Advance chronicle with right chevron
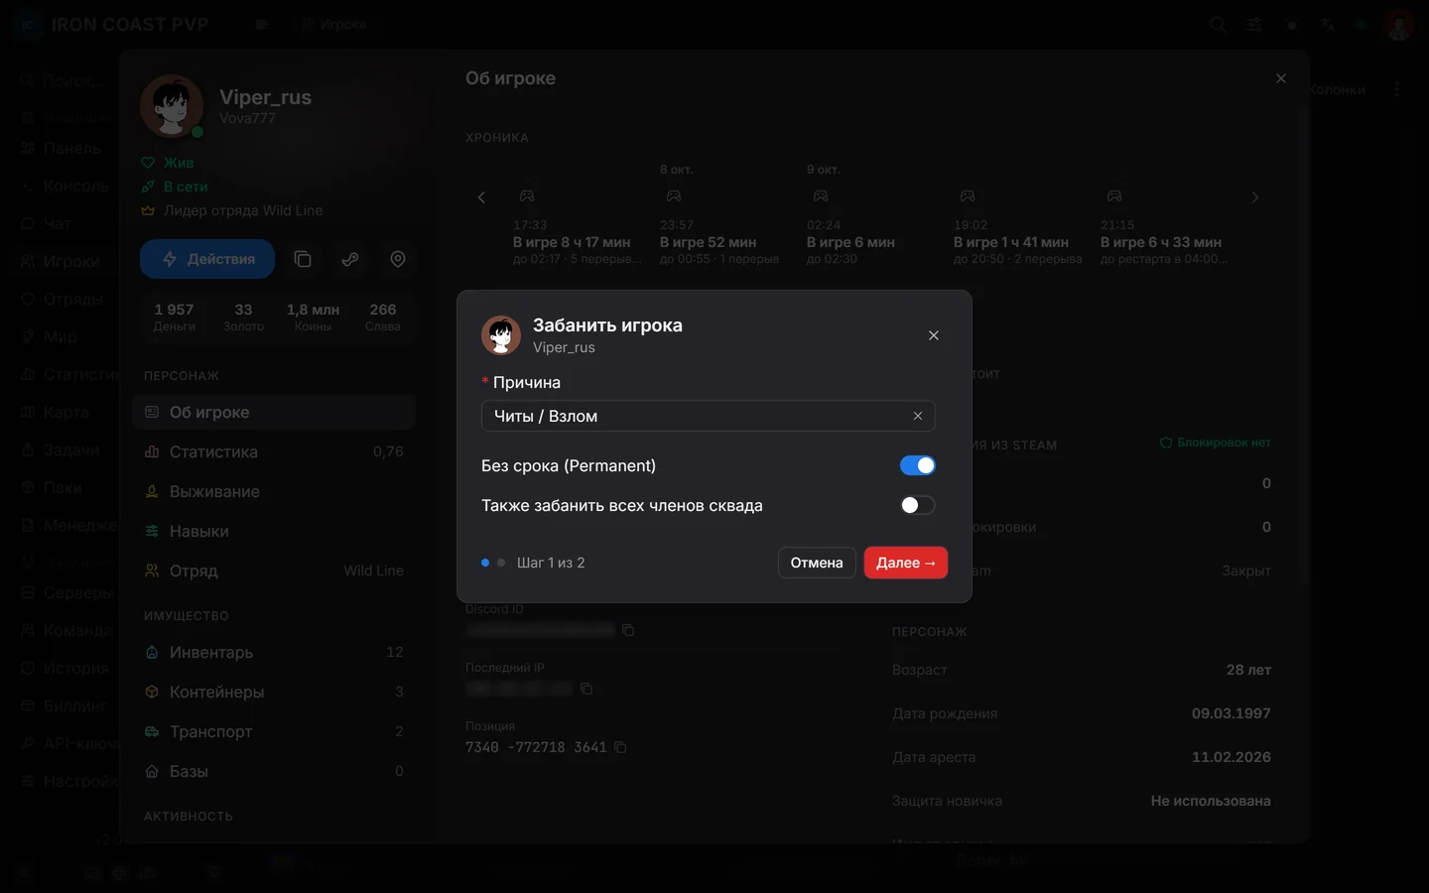The height and width of the screenshot is (893, 1429). click(1254, 197)
